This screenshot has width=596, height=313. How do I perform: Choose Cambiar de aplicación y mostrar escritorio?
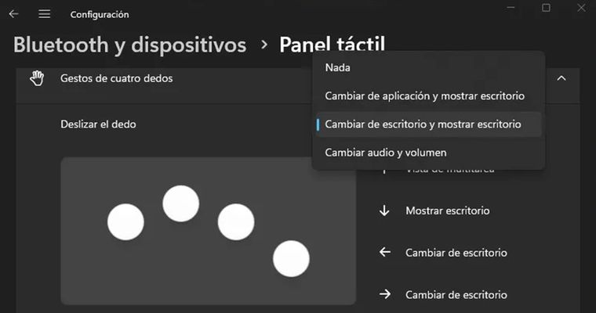424,95
